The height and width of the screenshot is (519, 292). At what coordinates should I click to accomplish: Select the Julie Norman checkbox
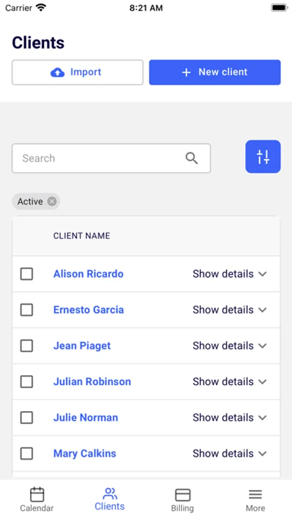(26, 418)
